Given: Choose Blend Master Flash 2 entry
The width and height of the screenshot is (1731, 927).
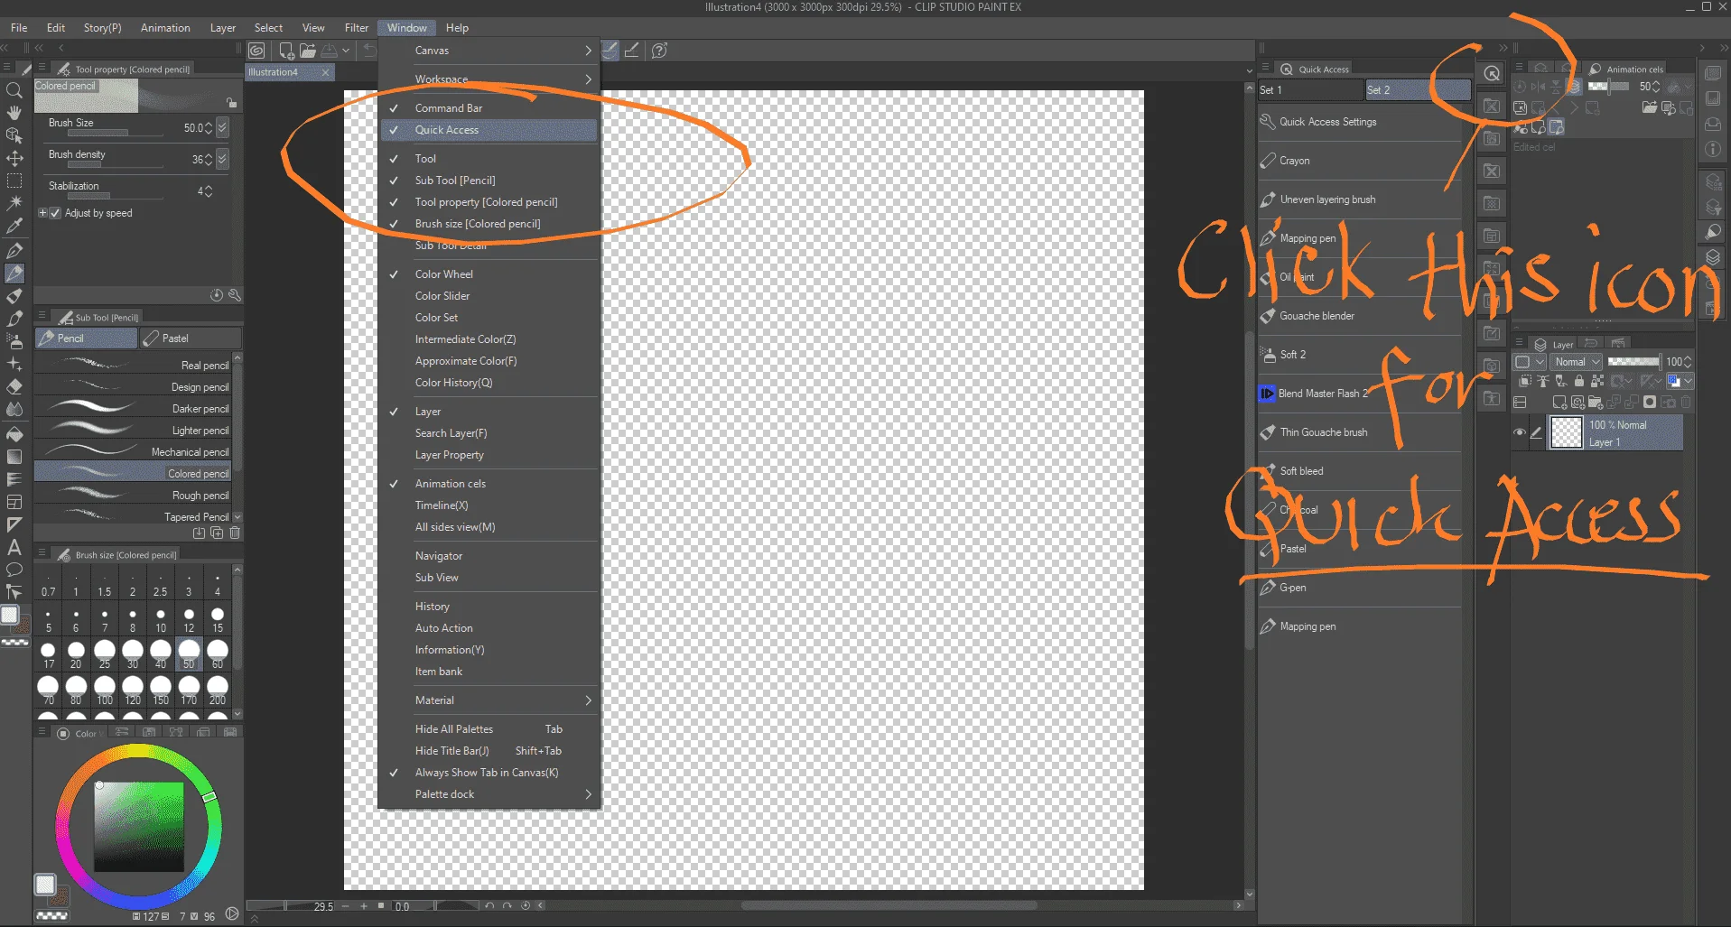Looking at the screenshot, I should 1360,394.
